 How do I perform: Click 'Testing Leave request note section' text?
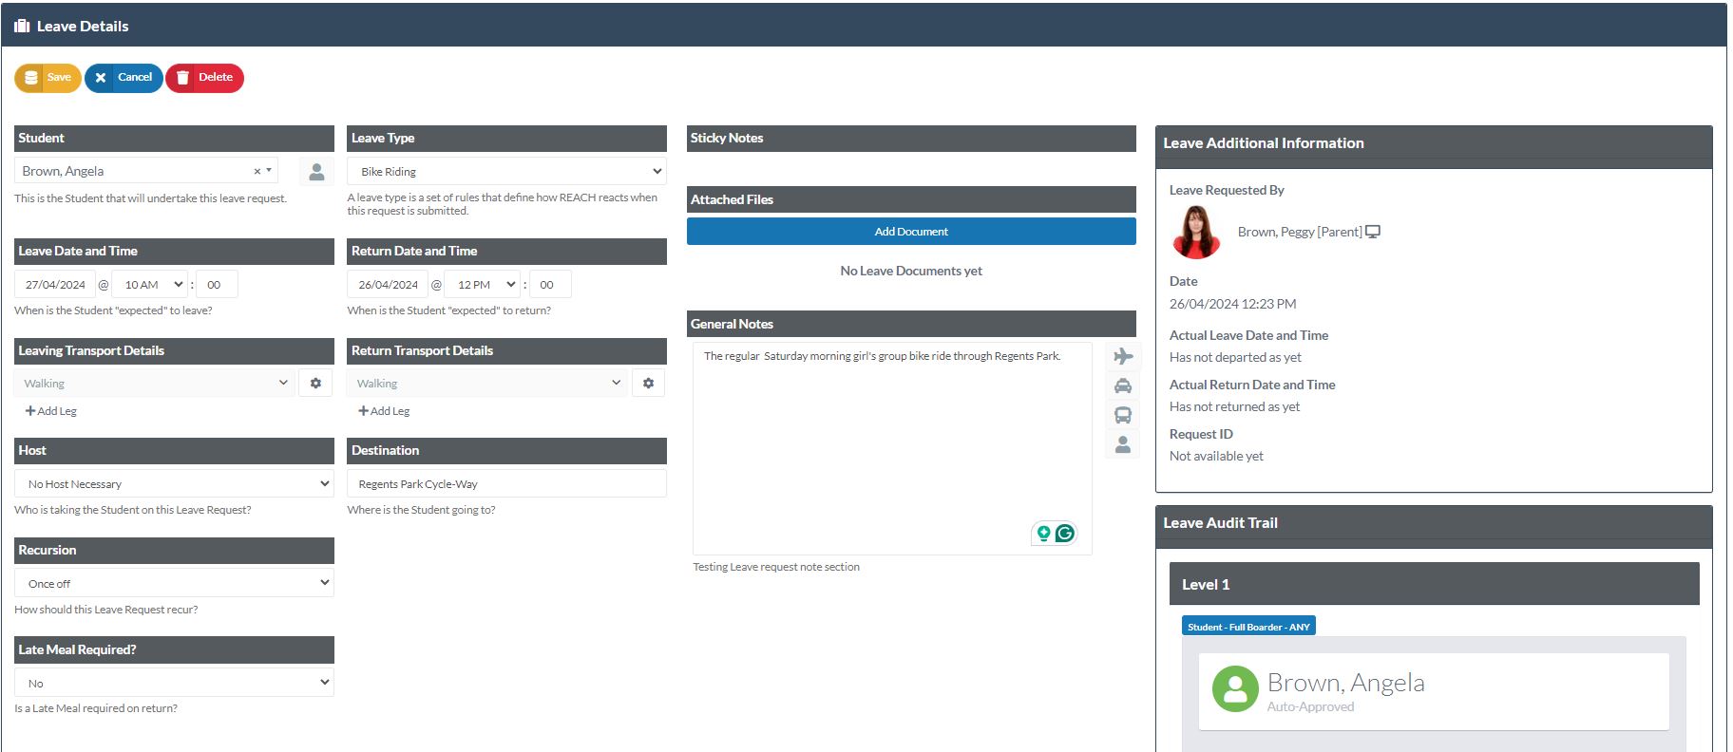[x=776, y=567]
